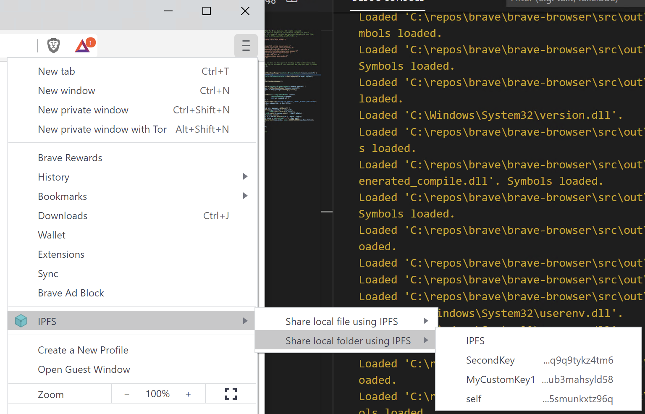Open New private window with Tor
645x414 pixels.
tap(132, 129)
